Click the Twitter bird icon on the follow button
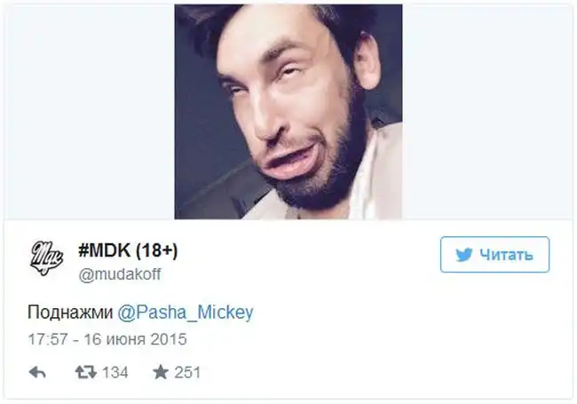 (x=464, y=255)
